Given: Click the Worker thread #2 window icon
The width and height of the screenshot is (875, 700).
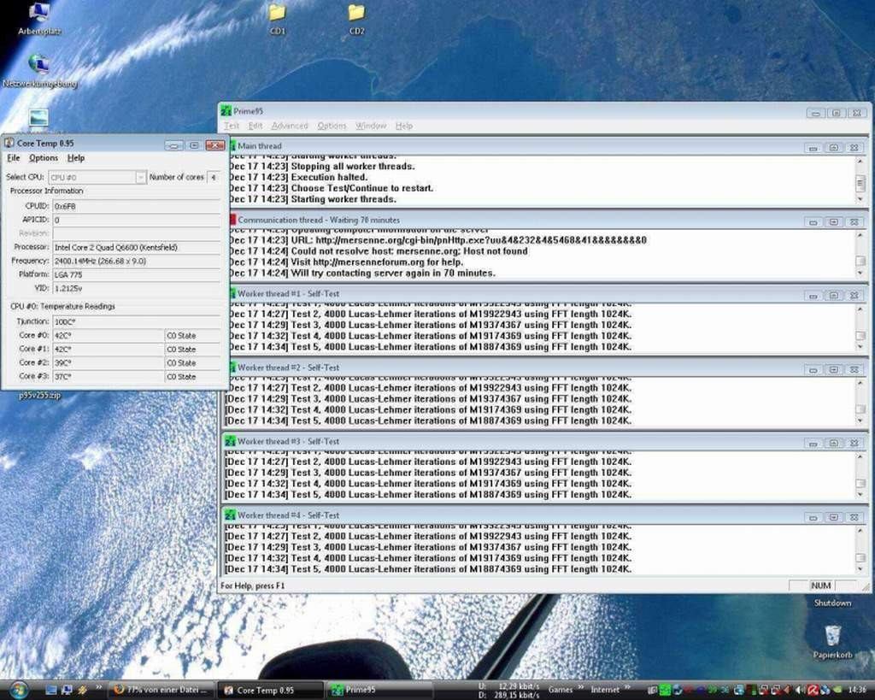Looking at the screenshot, I should click(232, 368).
